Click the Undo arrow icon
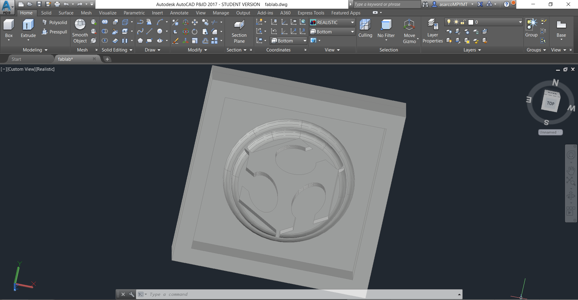The height and width of the screenshot is (300, 578). click(x=66, y=4)
